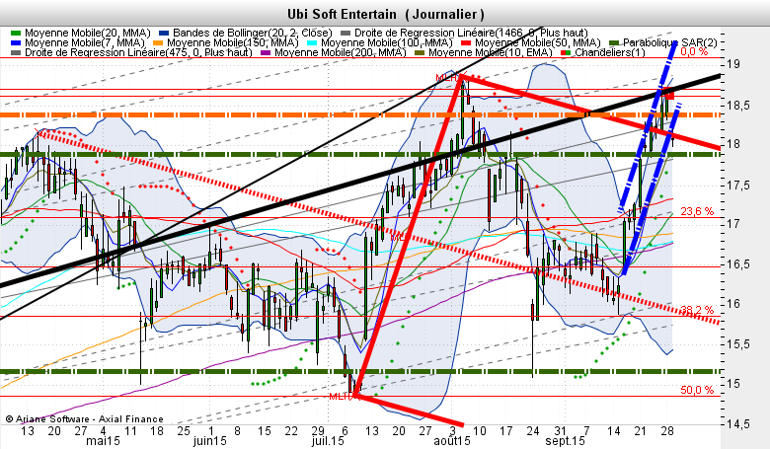Click the mai15 month label
The height and width of the screenshot is (449, 770).
point(103,441)
